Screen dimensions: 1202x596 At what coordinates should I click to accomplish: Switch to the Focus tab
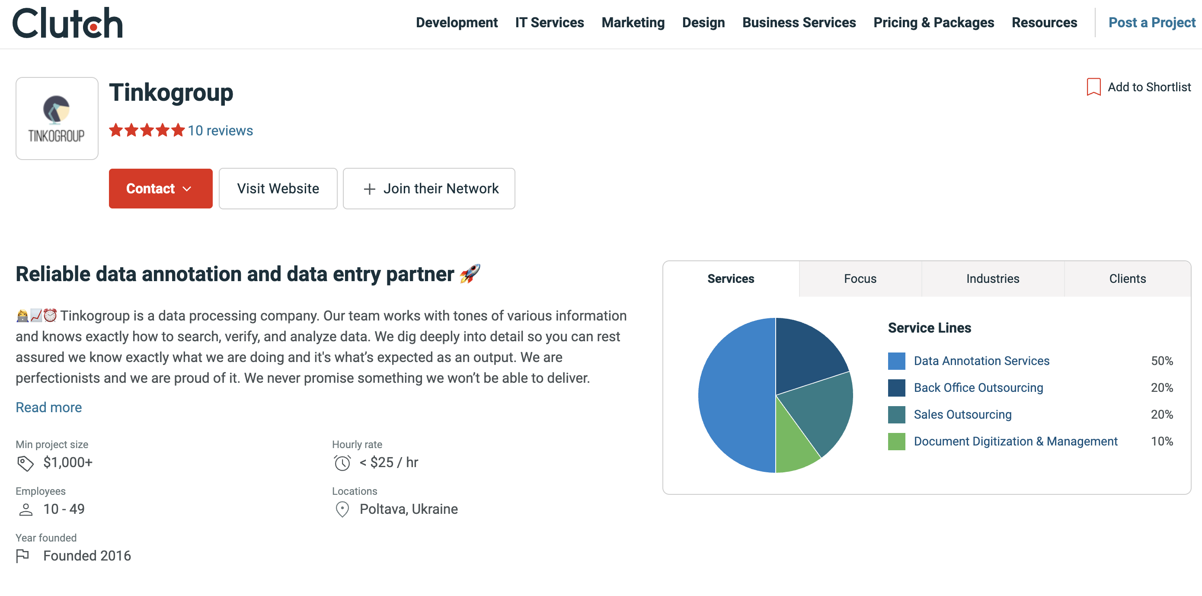[860, 279]
